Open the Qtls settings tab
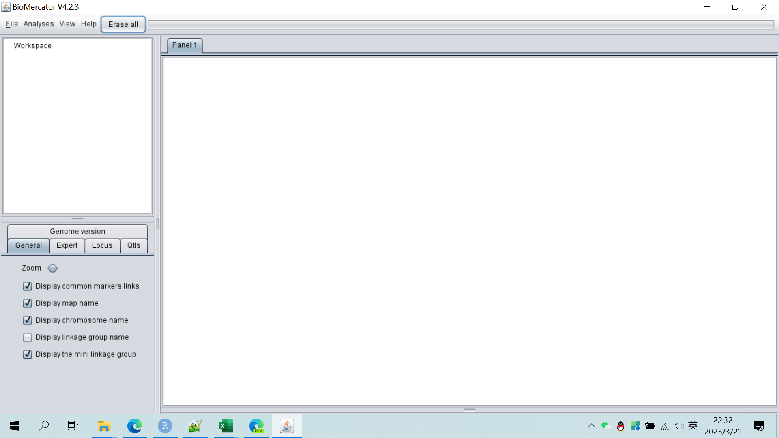Image resolution: width=779 pixels, height=438 pixels. [133, 245]
